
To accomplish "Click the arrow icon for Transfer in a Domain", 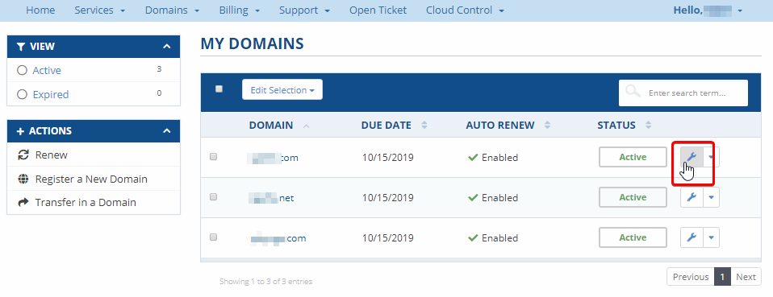I will click(23, 203).
